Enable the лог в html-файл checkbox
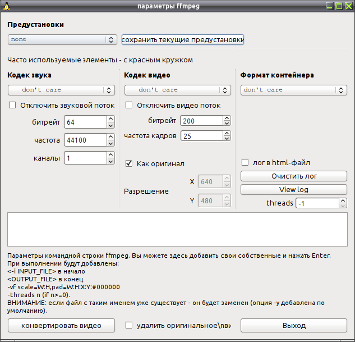355x342 pixels. click(x=245, y=162)
